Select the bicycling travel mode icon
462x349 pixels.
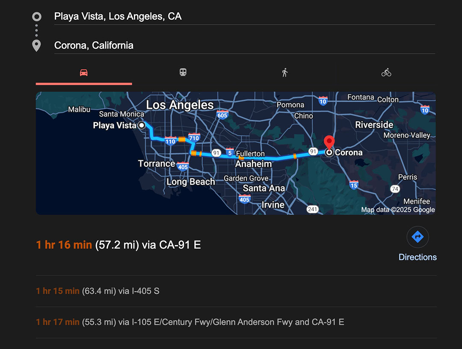tap(386, 73)
